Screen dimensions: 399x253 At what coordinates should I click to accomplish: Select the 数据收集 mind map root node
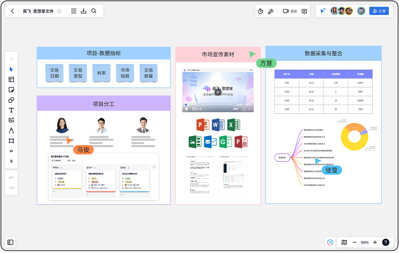click(282, 158)
